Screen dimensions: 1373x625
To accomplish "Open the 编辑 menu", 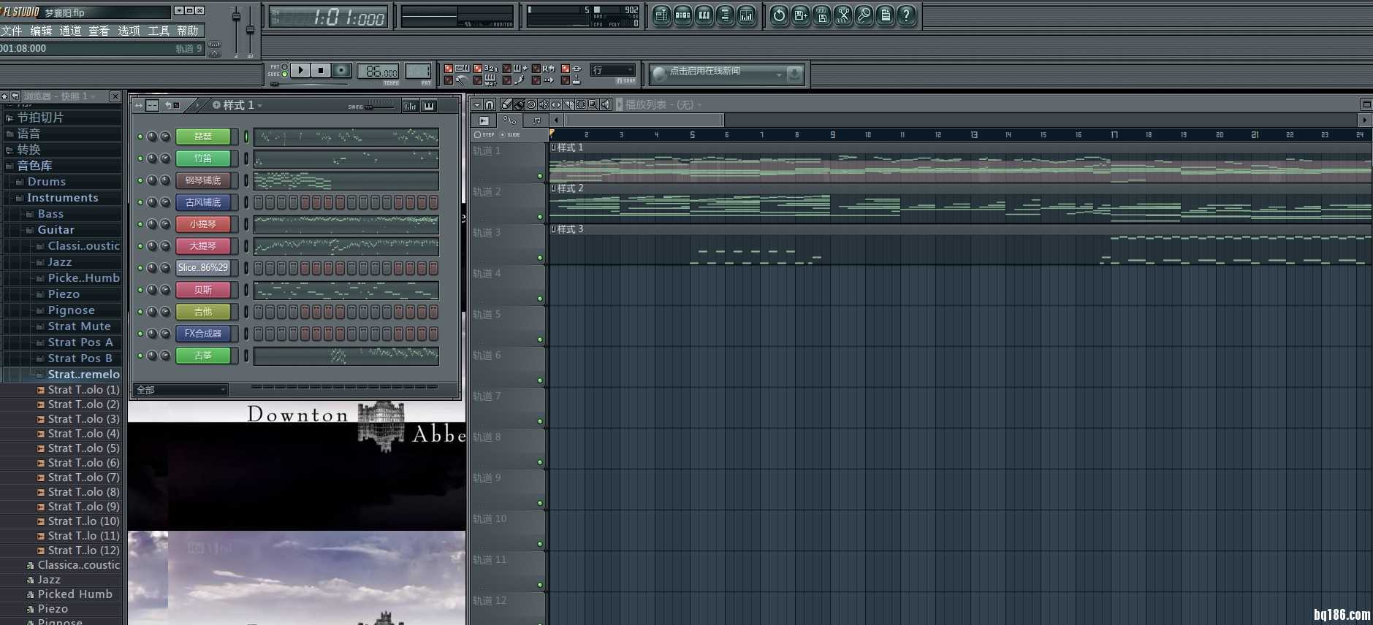I will (x=41, y=31).
